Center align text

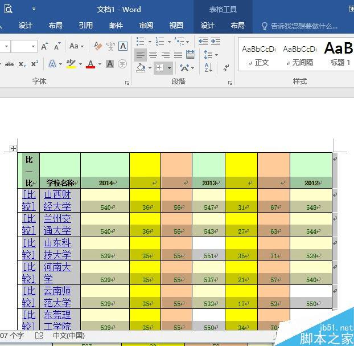[x=153, y=55]
